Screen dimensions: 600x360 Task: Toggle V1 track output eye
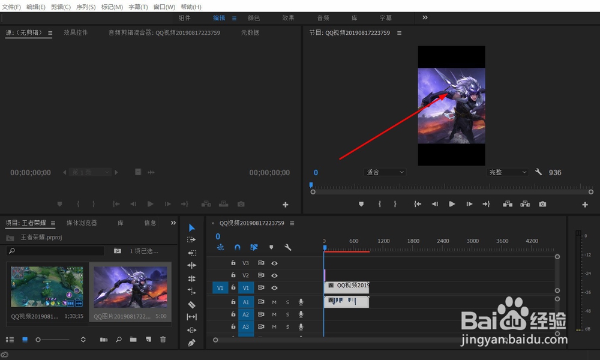[x=274, y=287]
